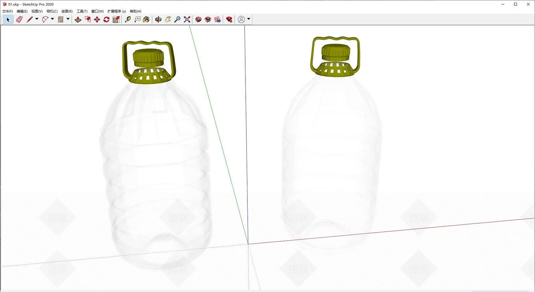Select the Push/Pull tool
The image size is (535, 292).
[x=78, y=20]
